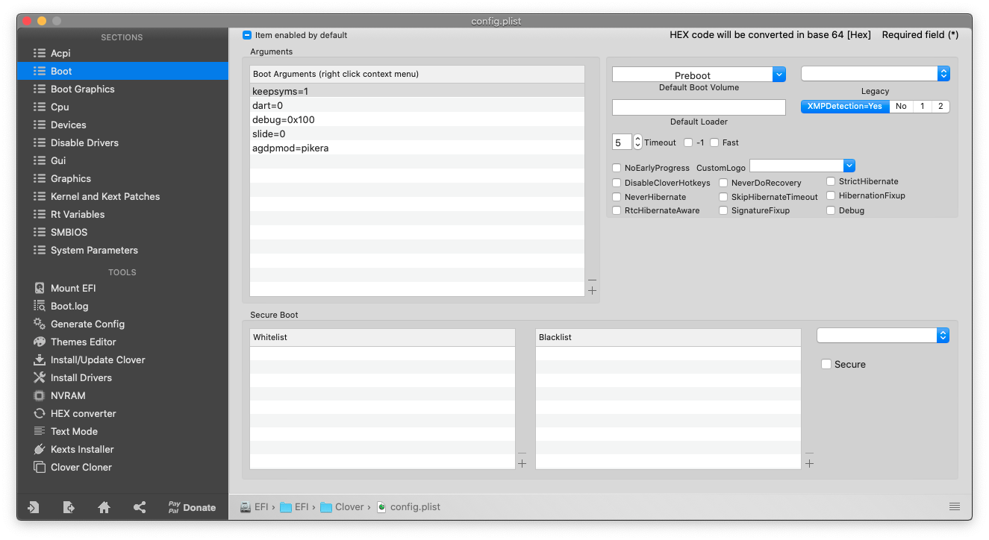
Task: Click the Default Loader input field
Action: click(699, 107)
